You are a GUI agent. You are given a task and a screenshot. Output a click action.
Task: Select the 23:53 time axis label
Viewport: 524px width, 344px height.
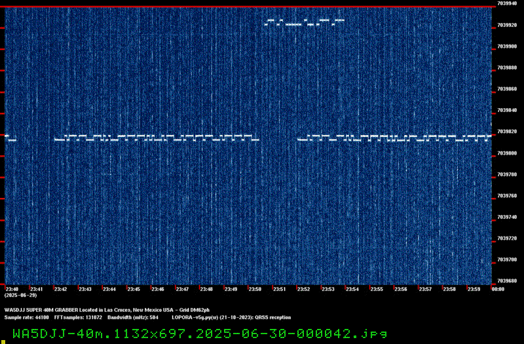[x=328, y=289]
